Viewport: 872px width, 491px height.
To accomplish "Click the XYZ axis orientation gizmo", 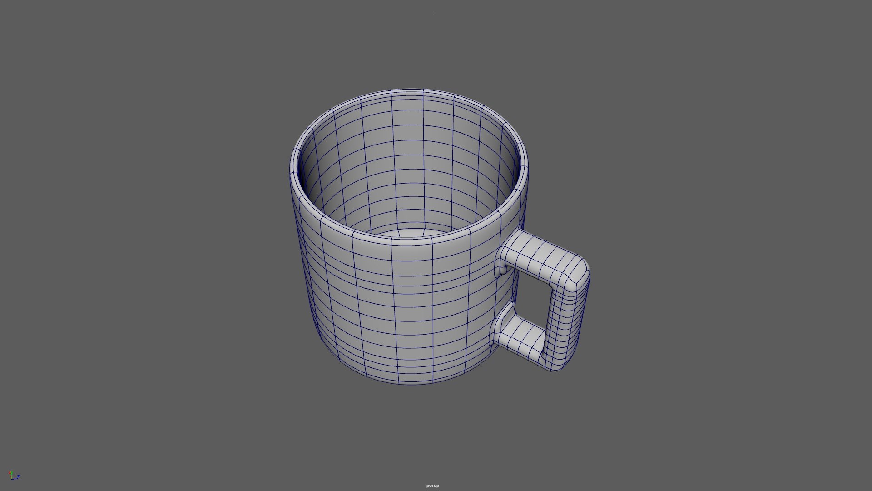I will 14,476.
